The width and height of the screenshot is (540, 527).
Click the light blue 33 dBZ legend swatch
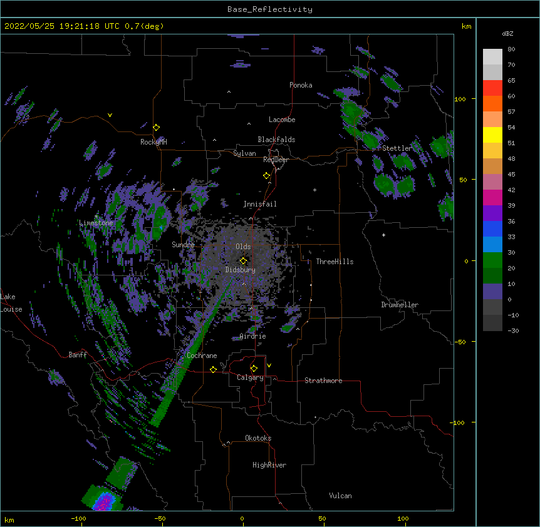pos(492,245)
